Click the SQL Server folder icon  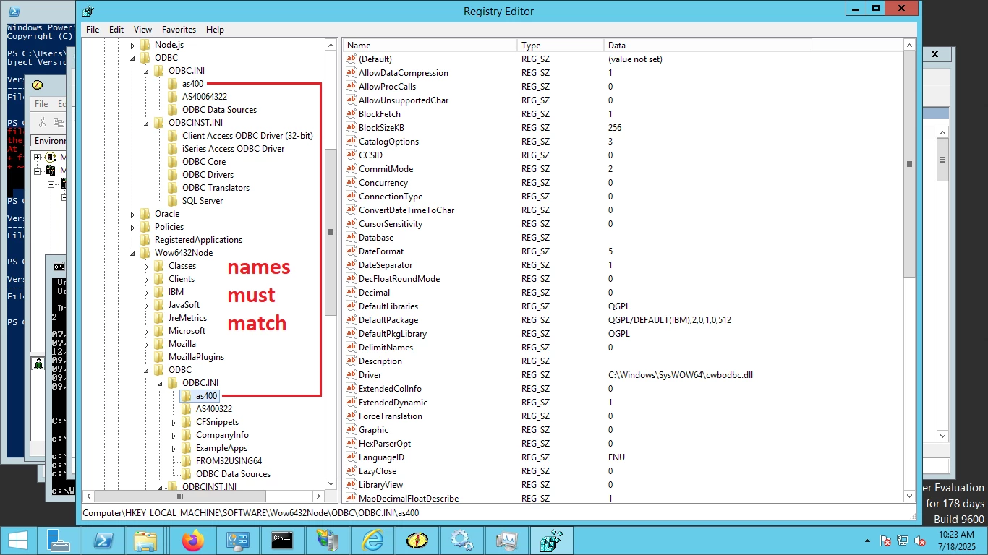(172, 201)
